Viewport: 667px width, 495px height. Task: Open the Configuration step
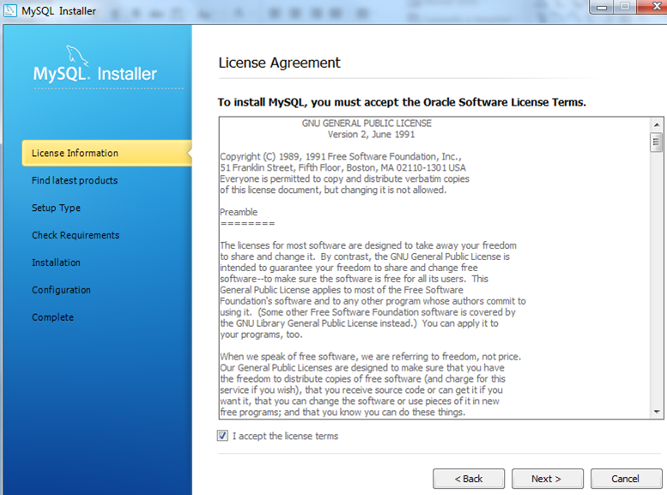coord(61,290)
